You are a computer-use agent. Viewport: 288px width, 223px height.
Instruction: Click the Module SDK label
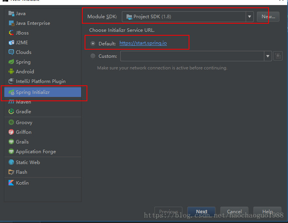coord(102,17)
